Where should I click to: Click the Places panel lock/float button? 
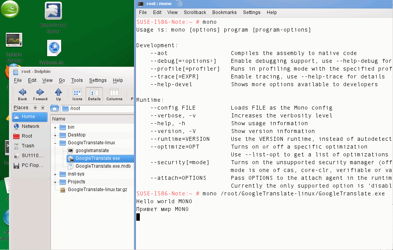point(35,108)
